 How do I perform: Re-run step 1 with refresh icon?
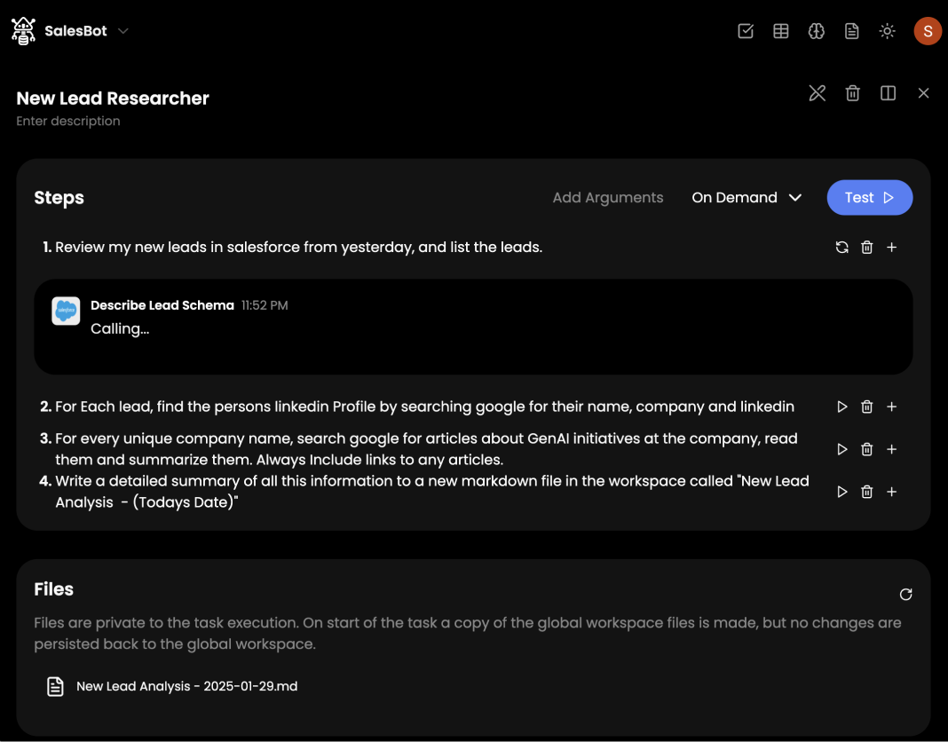click(842, 248)
